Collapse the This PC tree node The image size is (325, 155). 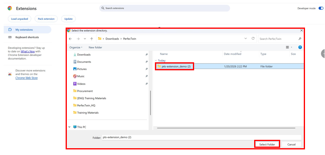69,127
